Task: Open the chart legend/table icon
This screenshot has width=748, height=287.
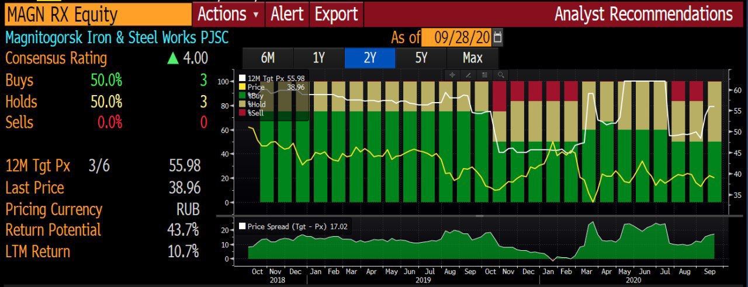Action: click(484, 75)
